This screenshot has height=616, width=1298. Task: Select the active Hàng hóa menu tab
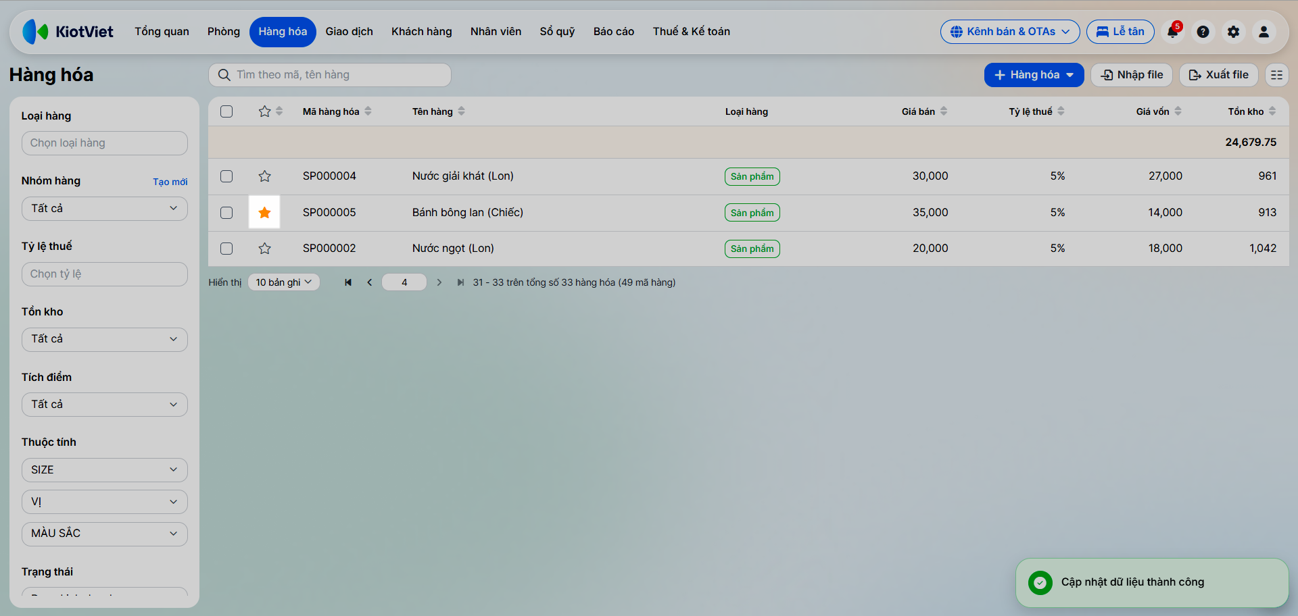283,32
